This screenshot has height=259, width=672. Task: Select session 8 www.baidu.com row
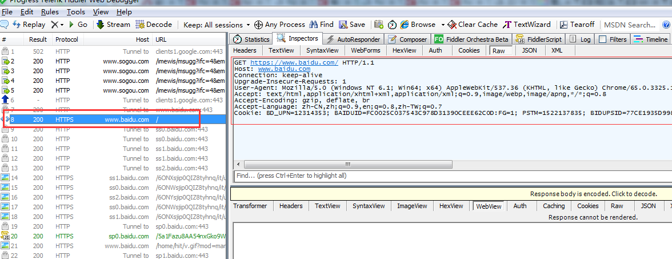point(113,119)
